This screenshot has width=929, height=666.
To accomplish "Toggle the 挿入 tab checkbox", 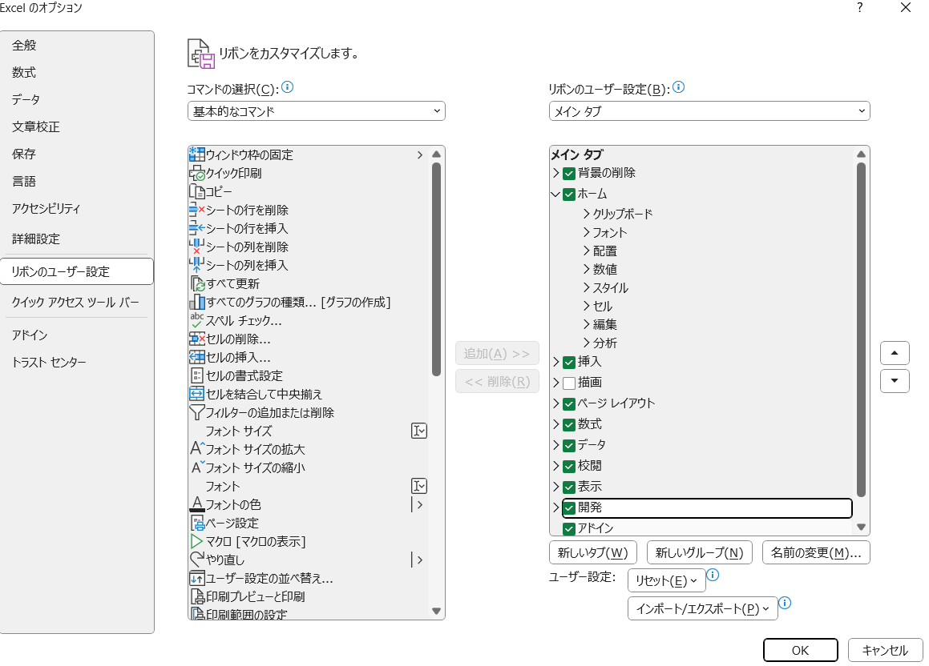I will pos(569,362).
